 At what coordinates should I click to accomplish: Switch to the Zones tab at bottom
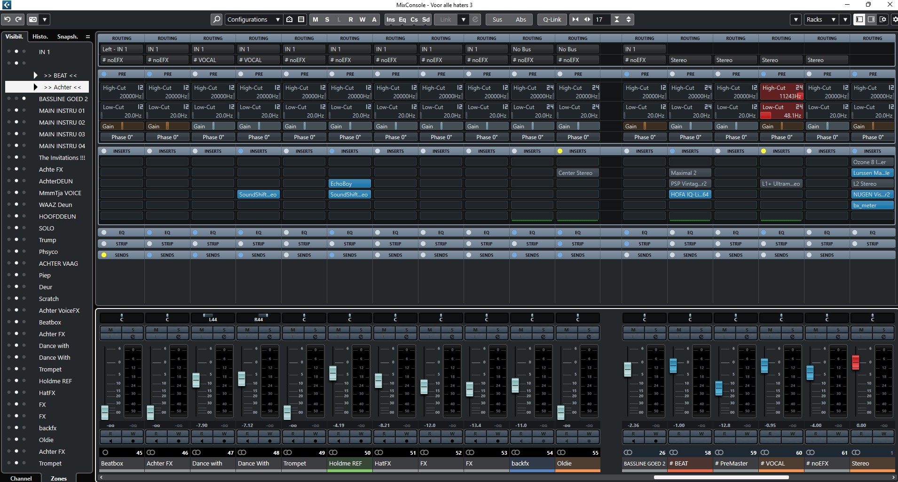[x=59, y=478]
